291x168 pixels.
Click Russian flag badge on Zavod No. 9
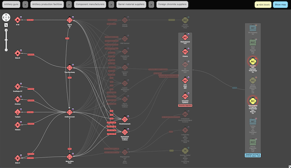[73, 18]
